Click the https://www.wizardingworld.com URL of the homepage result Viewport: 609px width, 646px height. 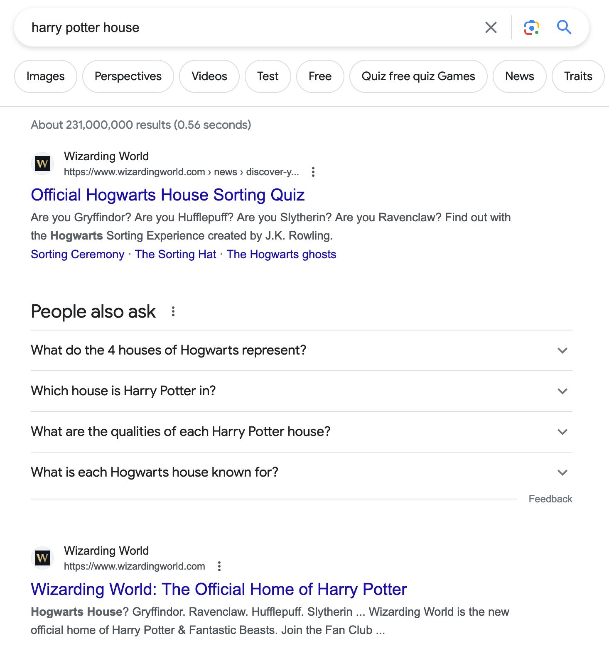tap(135, 566)
